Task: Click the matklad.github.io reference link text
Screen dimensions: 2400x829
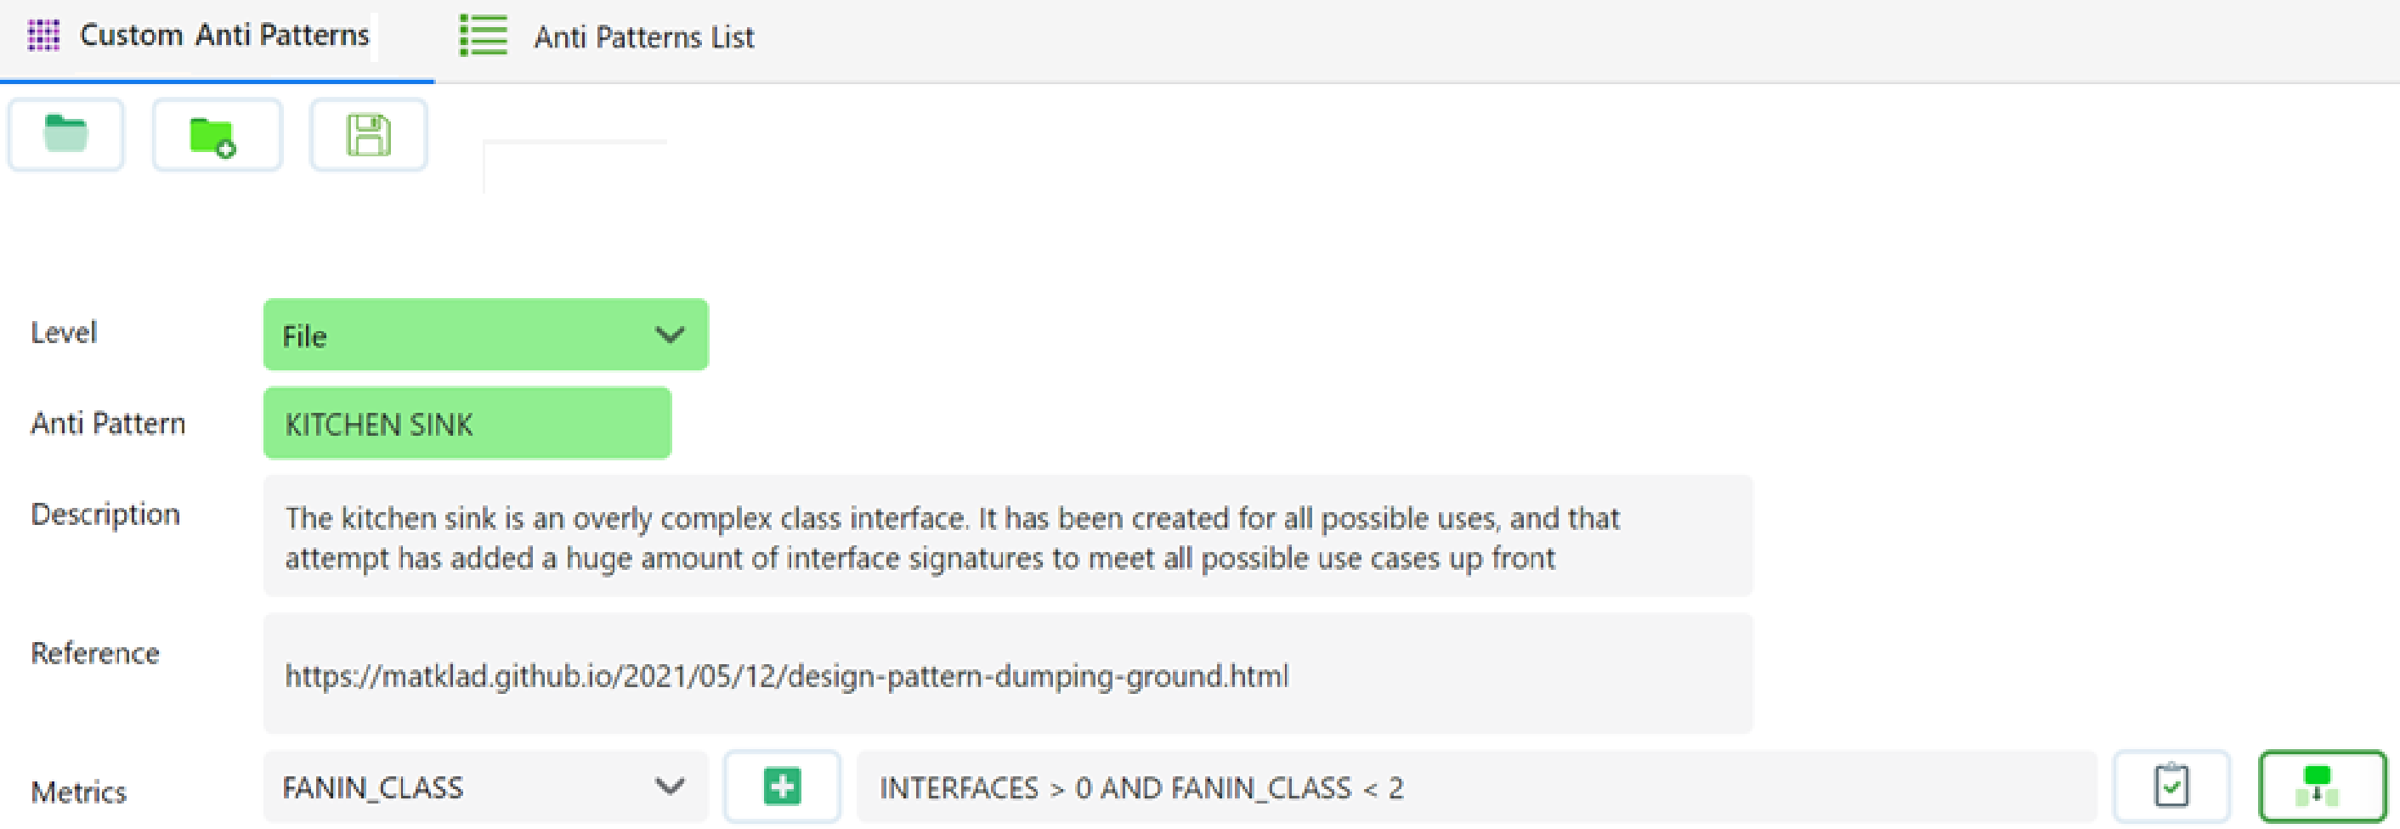Action: pyautogui.click(x=786, y=675)
